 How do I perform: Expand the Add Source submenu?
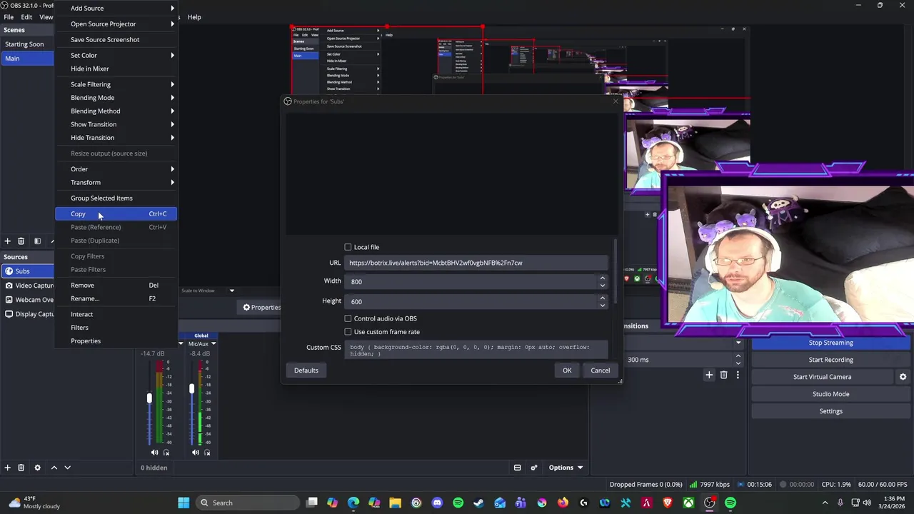pos(116,8)
